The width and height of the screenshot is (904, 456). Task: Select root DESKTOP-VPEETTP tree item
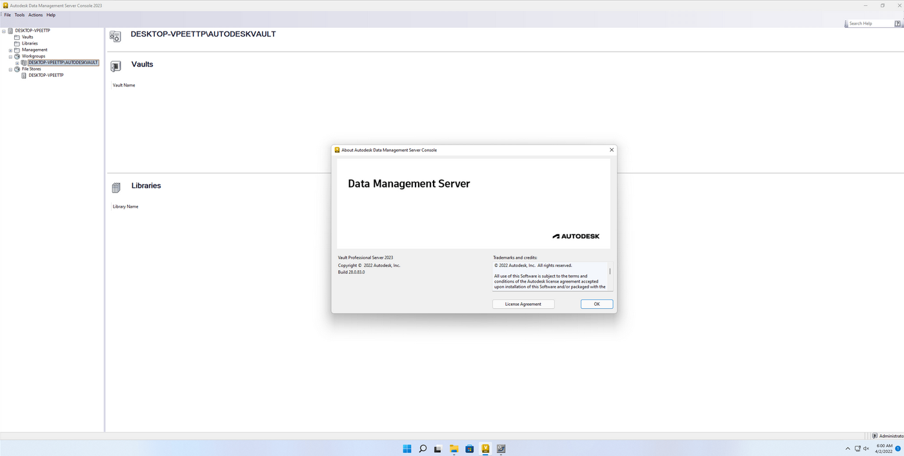click(33, 30)
